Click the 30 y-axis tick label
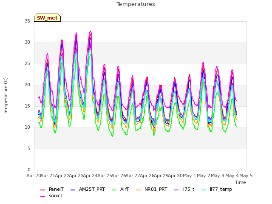The width and height of the screenshot is (272, 204). tap(27, 42)
